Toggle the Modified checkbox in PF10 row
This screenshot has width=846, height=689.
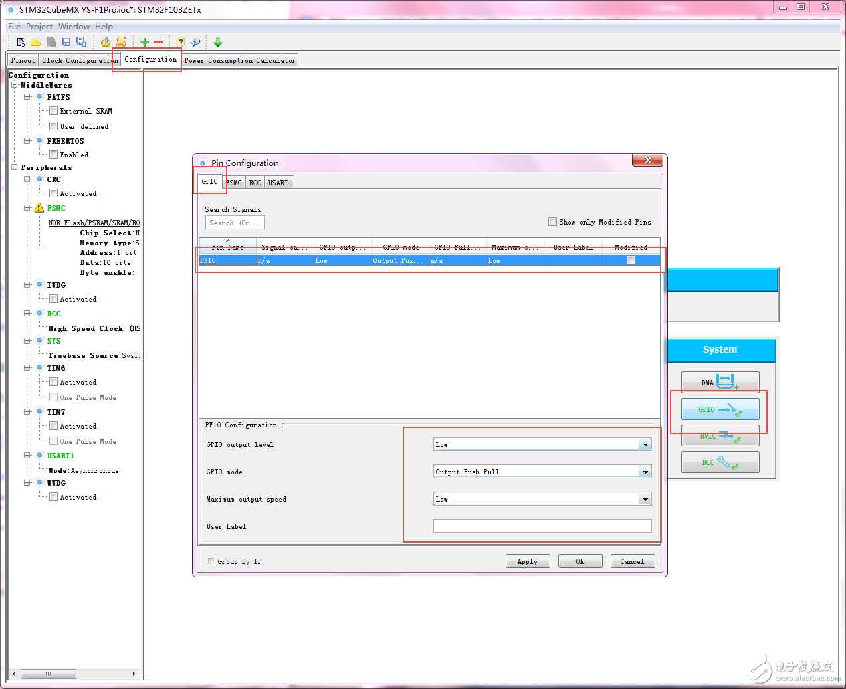631,260
